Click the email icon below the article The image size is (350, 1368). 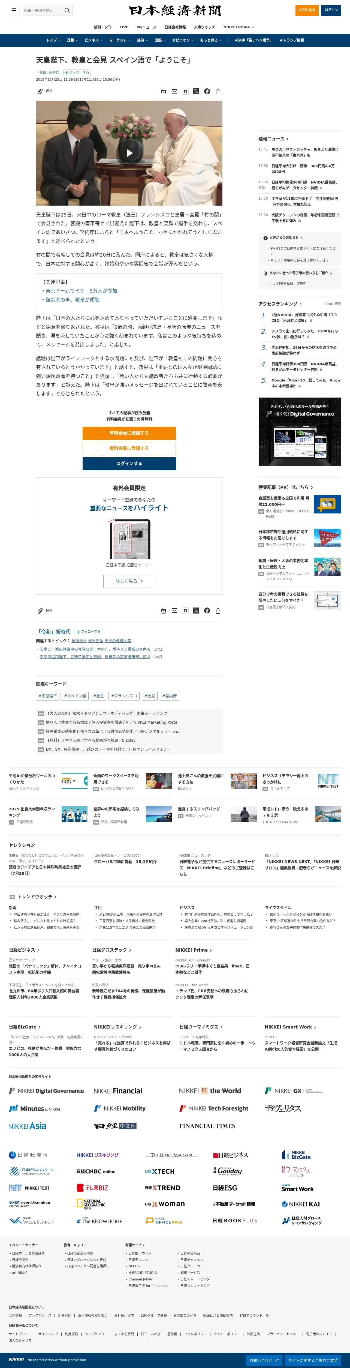coord(174,611)
